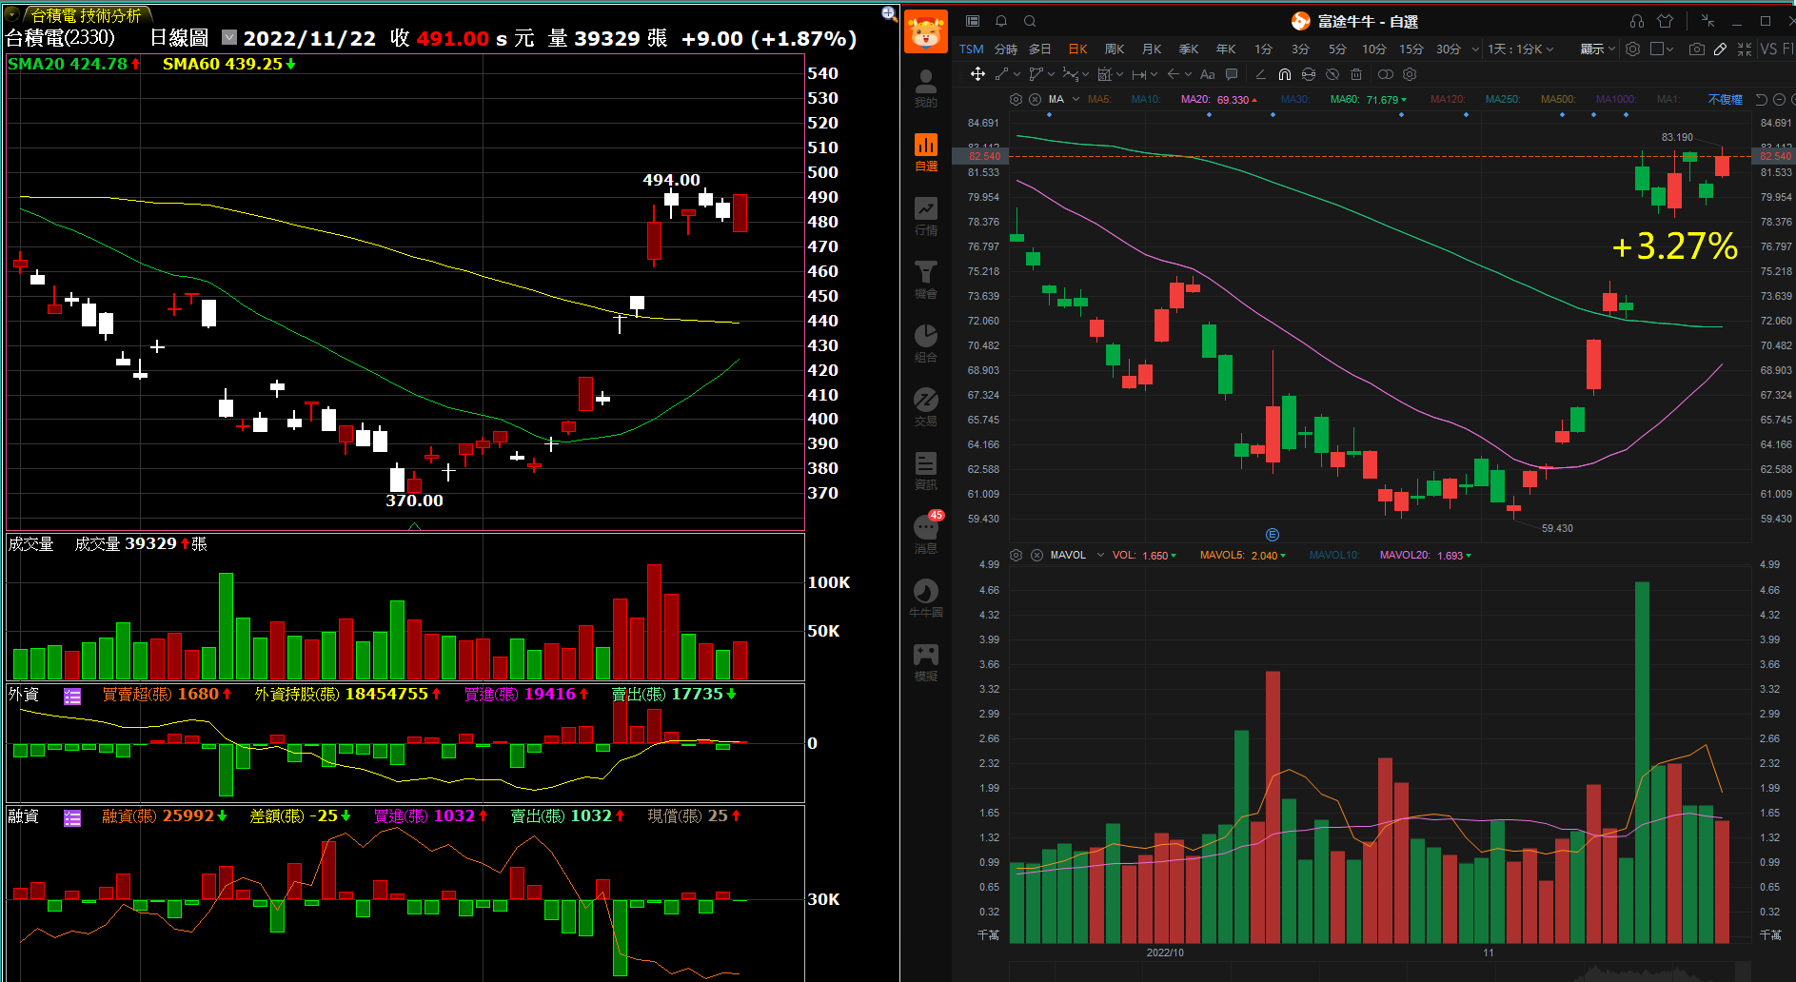Select the Aa text annotation tool

1208,74
